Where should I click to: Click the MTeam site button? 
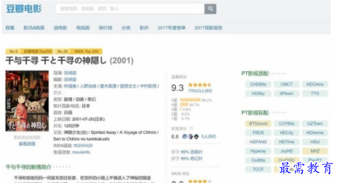point(287,93)
